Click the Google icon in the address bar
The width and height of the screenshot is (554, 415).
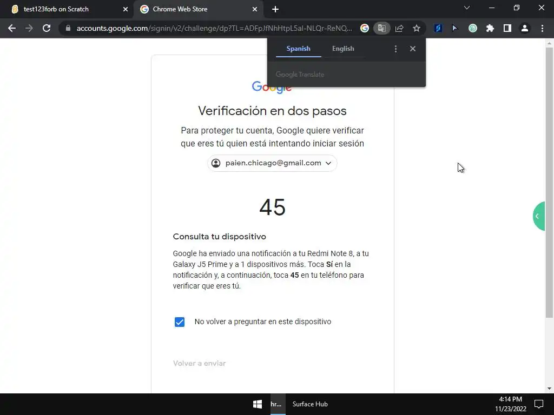[364, 28]
